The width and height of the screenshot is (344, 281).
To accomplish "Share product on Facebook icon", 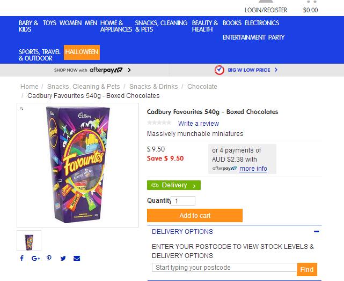I will pyautogui.click(x=21, y=258).
